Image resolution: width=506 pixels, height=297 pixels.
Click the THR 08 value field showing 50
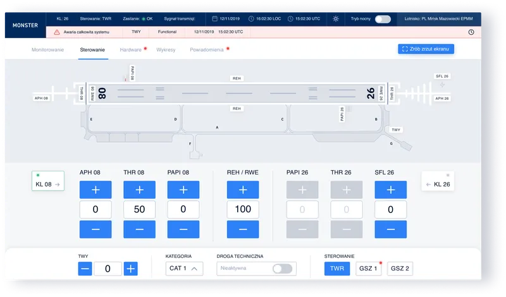[139, 209]
